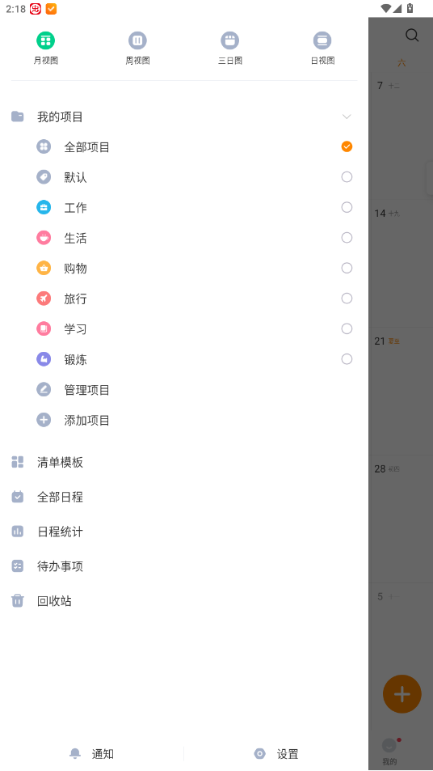Select the 三日图 three-day view icon
This screenshot has width=433, height=771.
point(229,40)
